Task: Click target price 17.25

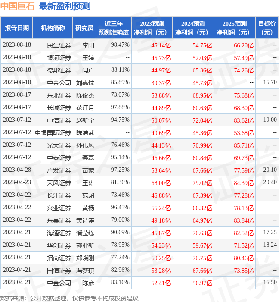Action: click(270, 232)
